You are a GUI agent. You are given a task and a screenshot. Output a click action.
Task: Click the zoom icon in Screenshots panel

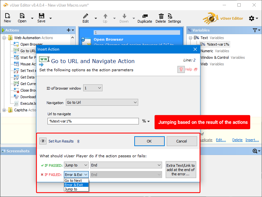(x=255, y=151)
